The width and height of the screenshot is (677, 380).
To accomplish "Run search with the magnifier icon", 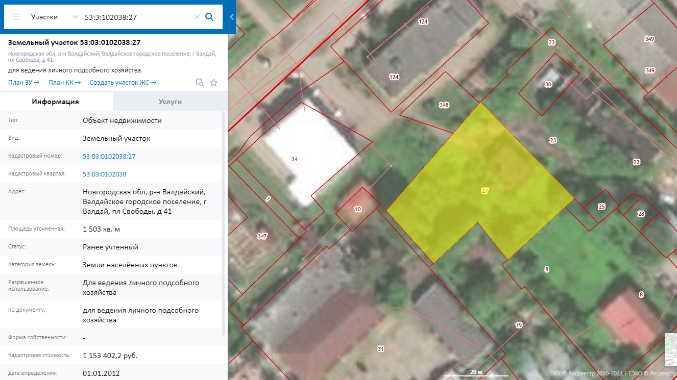I will point(209,17).
